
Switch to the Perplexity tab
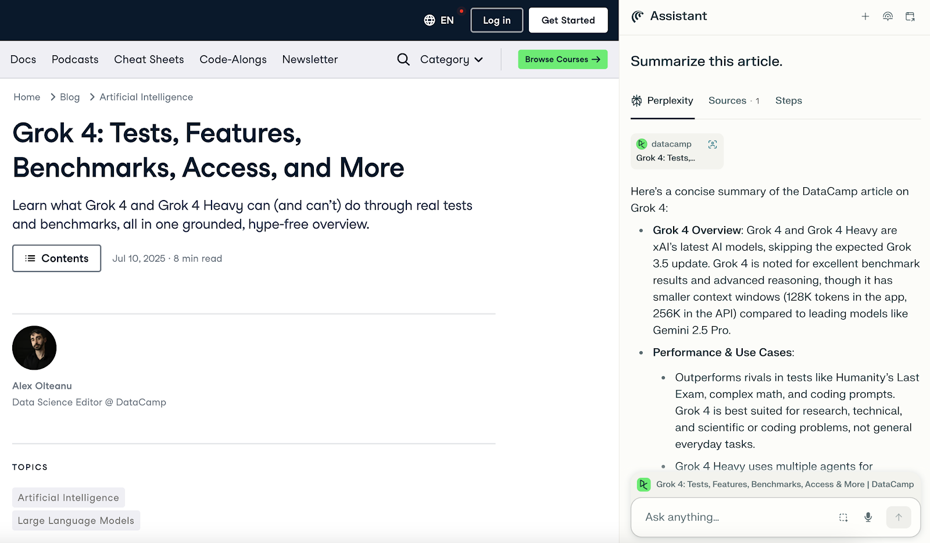point(663,101)
